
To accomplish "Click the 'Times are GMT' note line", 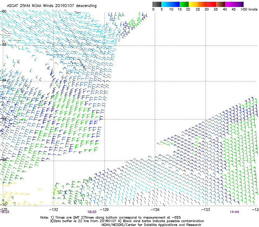I will click(110, 218).
